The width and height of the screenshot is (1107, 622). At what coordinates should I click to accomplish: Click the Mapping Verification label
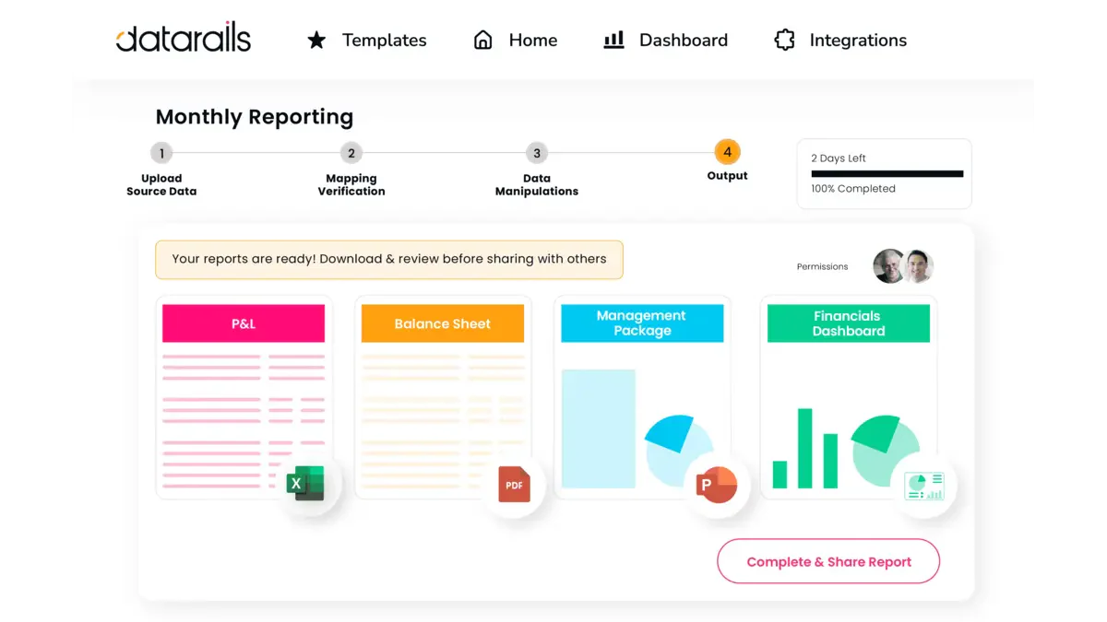tap(351, 185)
